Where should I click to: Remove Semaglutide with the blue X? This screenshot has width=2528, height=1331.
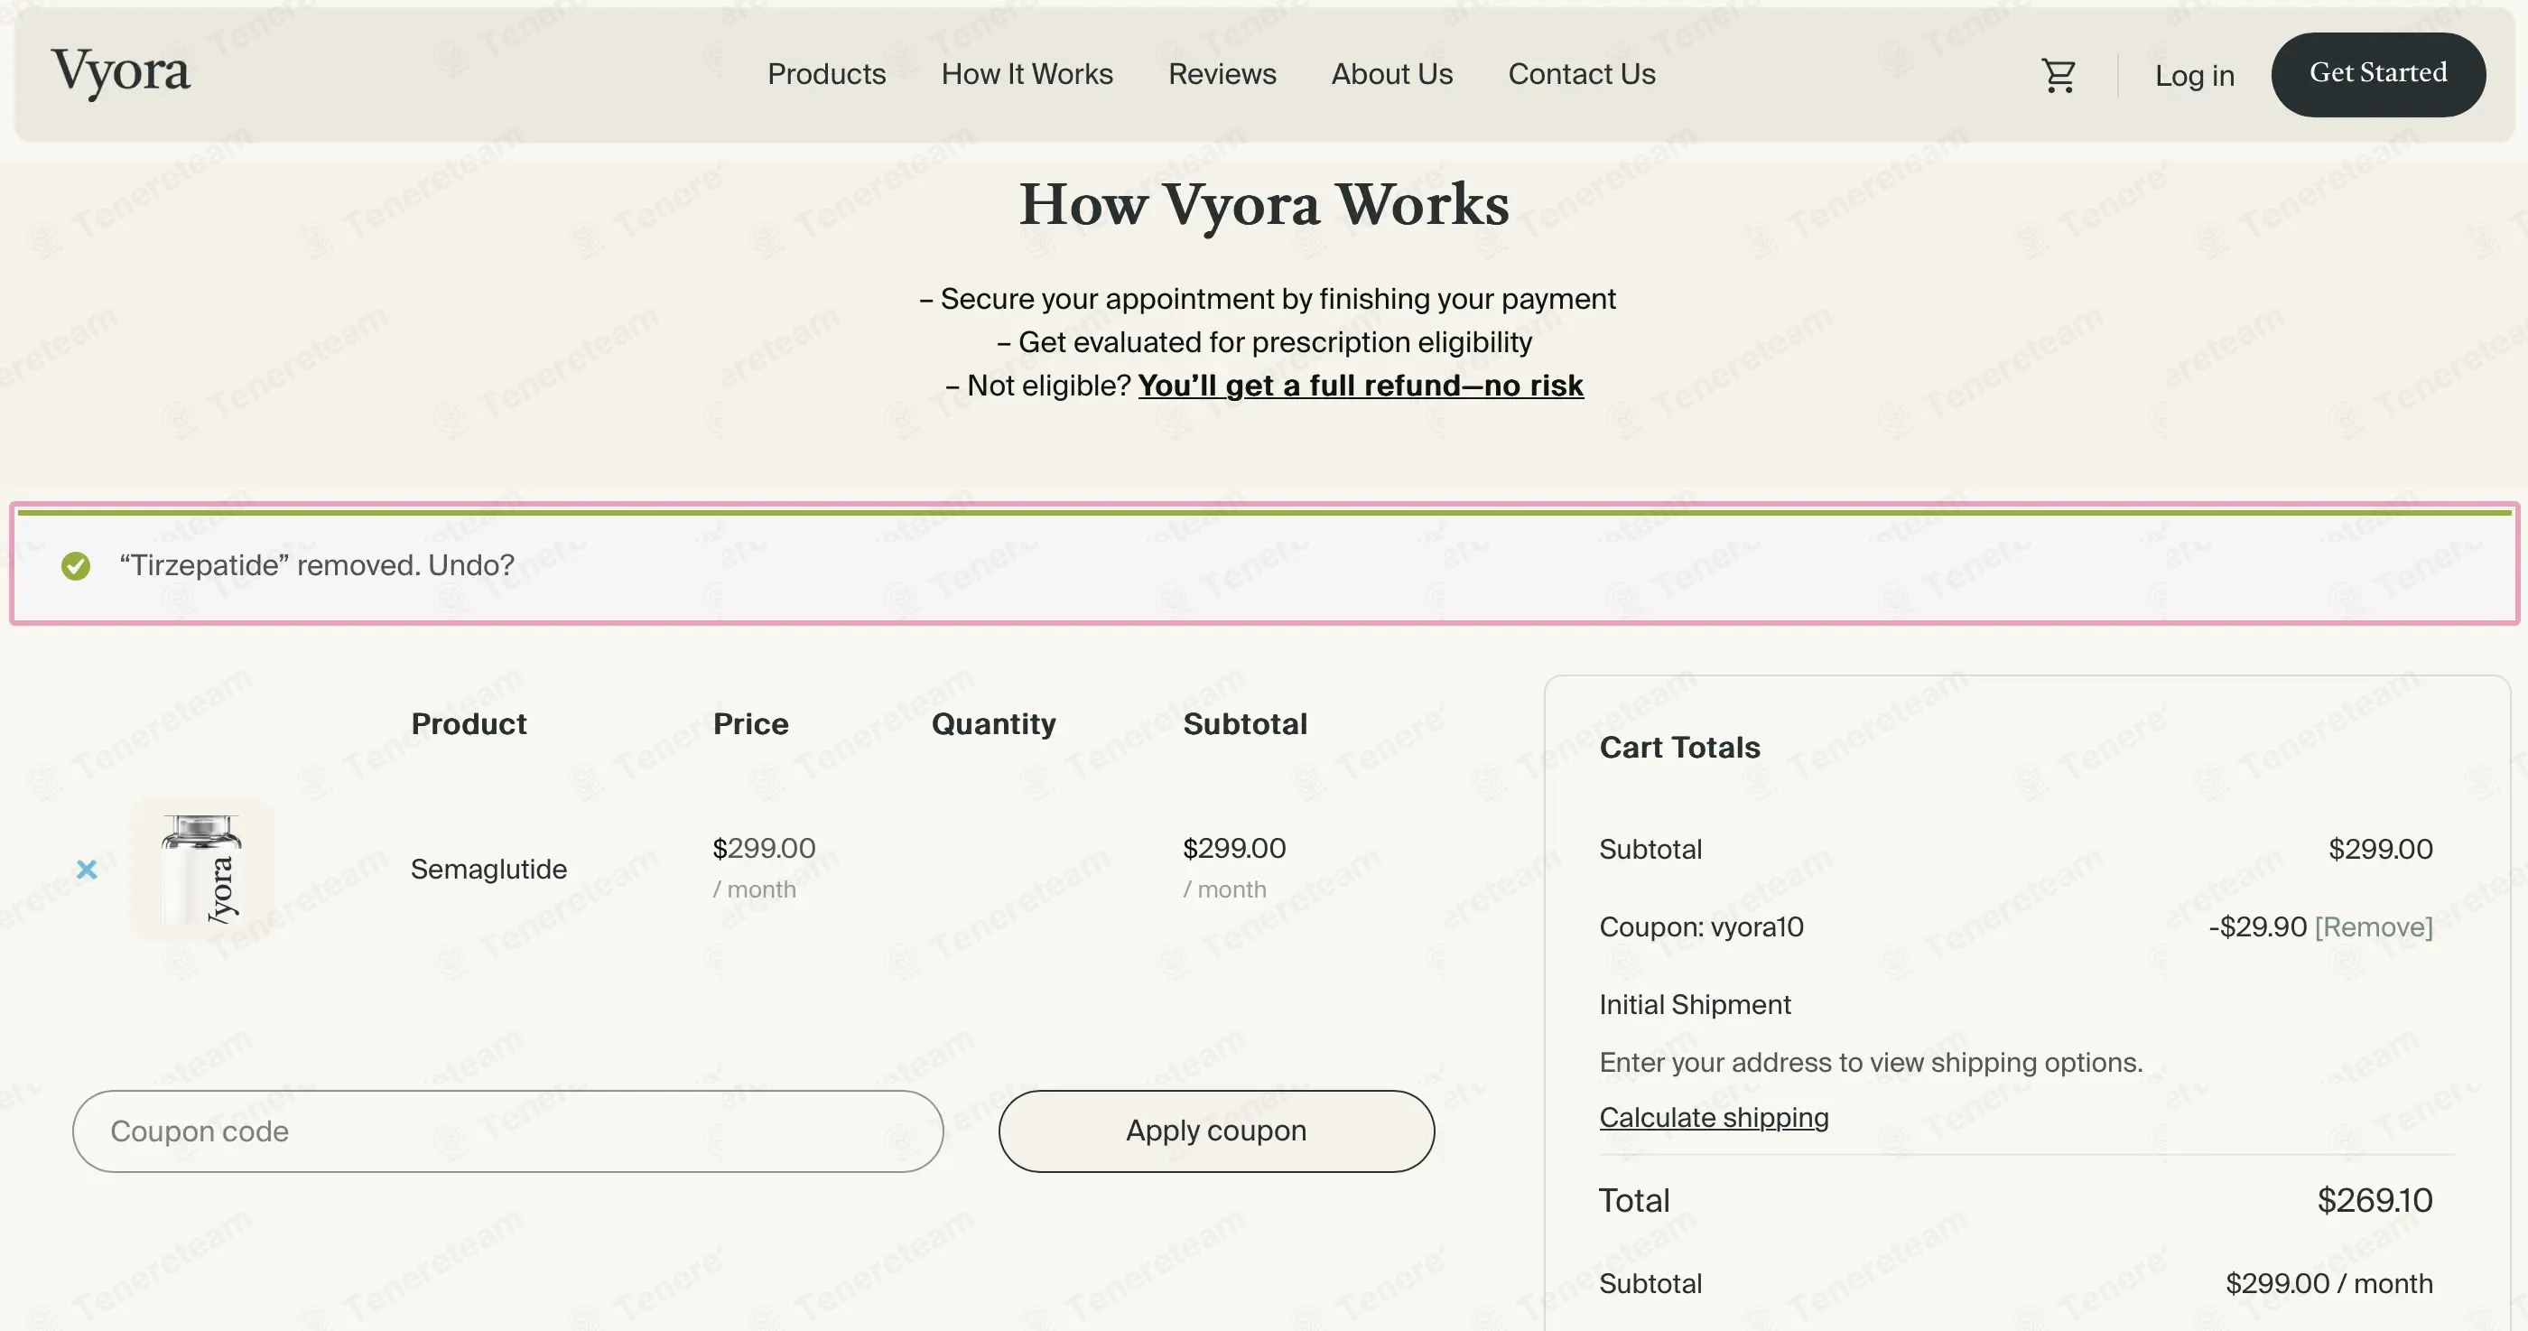87,870
